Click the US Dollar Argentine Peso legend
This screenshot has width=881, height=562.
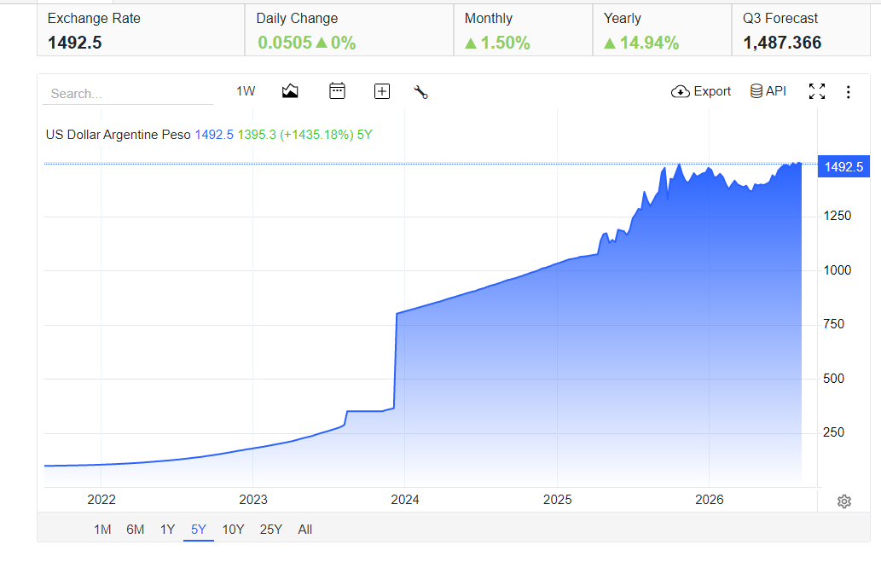click(119, 135)
